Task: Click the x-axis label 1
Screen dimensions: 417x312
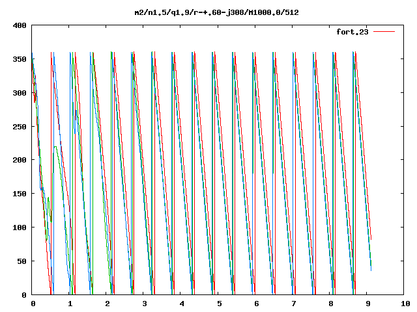Action: pos(70,304)
